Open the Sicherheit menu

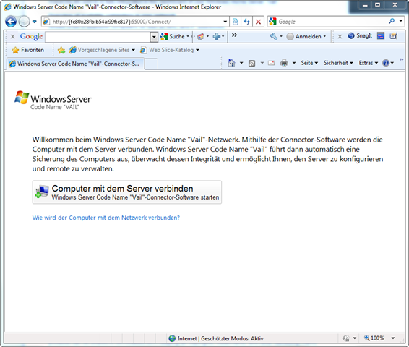coord(338,63)
